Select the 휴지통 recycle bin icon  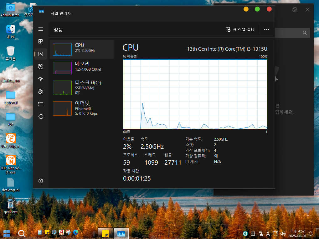pyautogui.click(x=11, y=53)
